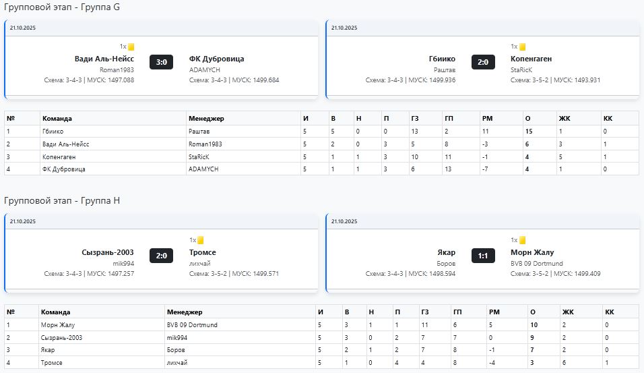The width and height of the screenshot is (644, 373).
Task: Click ЖК column header in Group H table
Action: pyautogui.click(x=567, y=312)
